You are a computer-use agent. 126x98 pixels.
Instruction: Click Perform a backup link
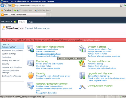click(x=95, y=64)
